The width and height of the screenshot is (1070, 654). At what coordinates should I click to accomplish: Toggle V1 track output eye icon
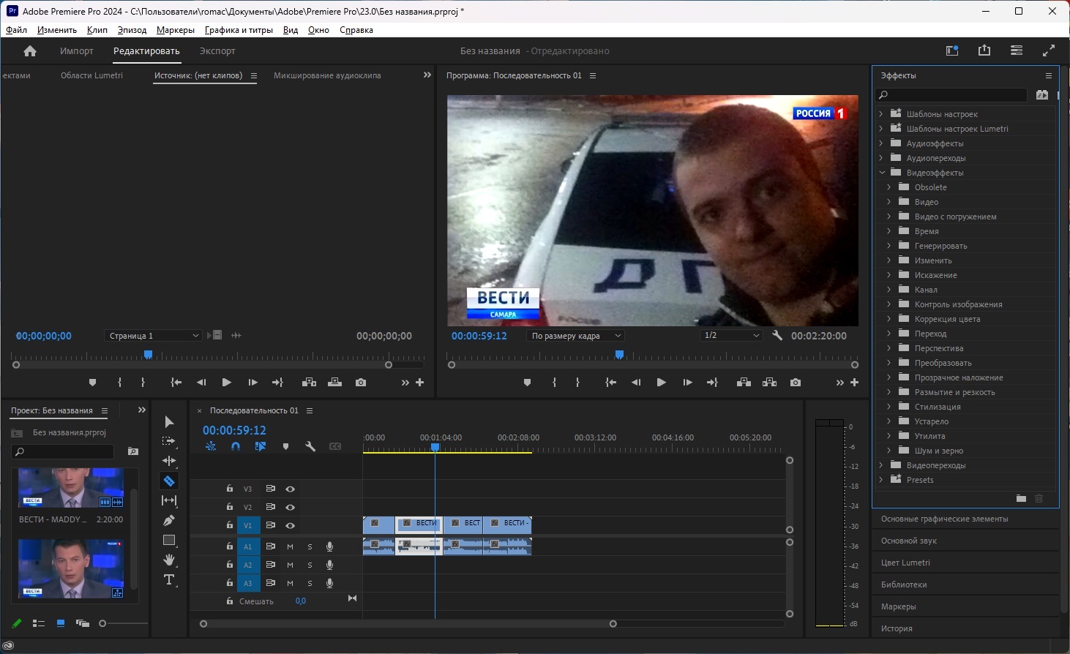coord(291,525)
